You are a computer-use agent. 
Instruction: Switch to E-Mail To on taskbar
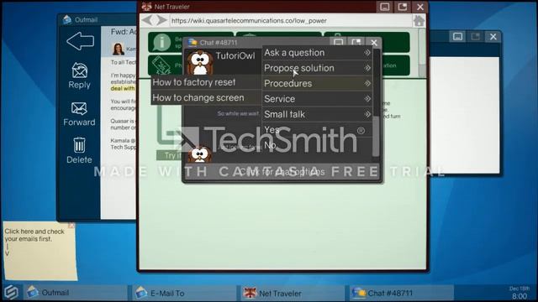coord(183,293)
